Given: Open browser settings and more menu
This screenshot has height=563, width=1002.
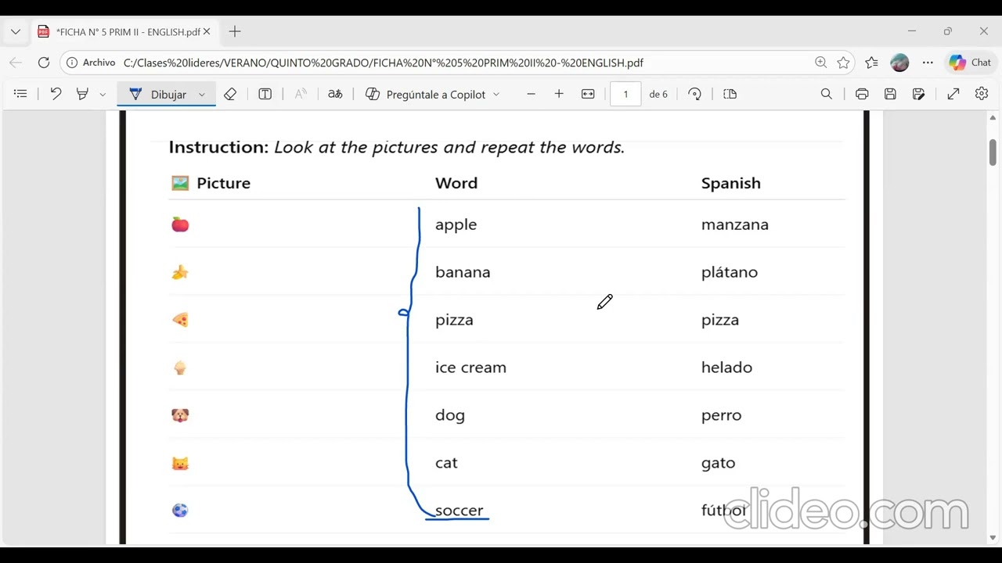Looking at the screenshot, I should click(928, 63).
